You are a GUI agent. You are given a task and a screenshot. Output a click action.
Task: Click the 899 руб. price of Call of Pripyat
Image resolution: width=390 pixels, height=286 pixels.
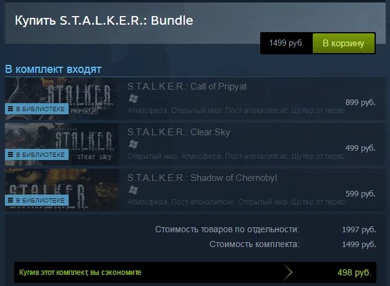360,102
